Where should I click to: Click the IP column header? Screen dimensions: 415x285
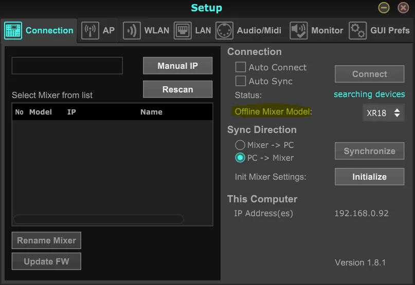[71, 112]
